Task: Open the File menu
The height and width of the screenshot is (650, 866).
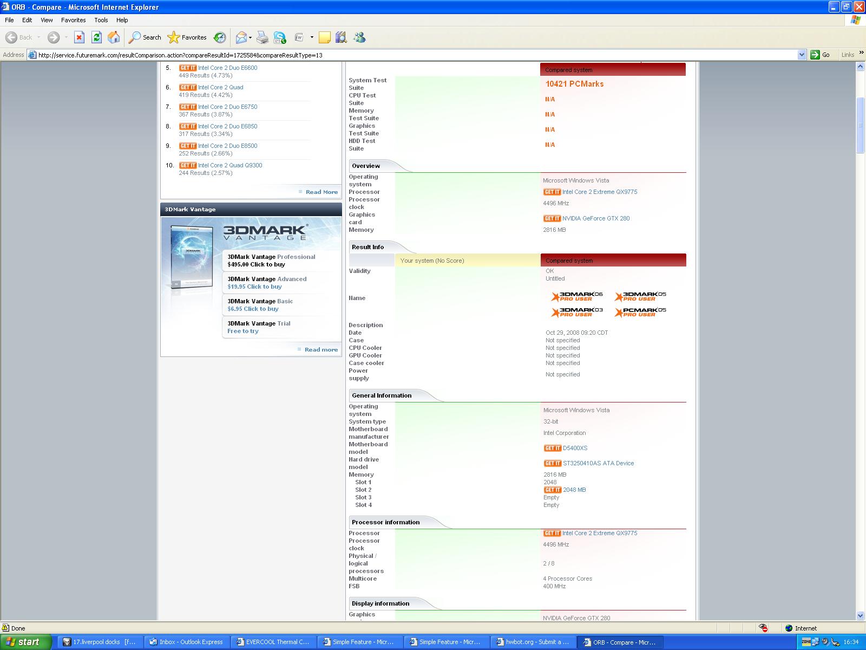Action: (9, 20)
